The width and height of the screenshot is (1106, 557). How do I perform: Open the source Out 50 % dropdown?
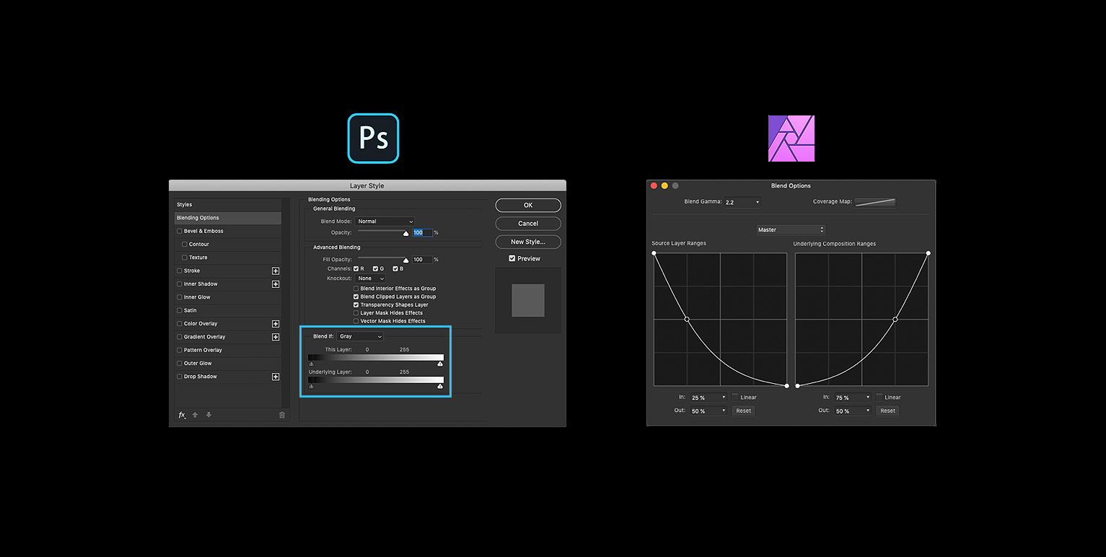coord(708,411)
